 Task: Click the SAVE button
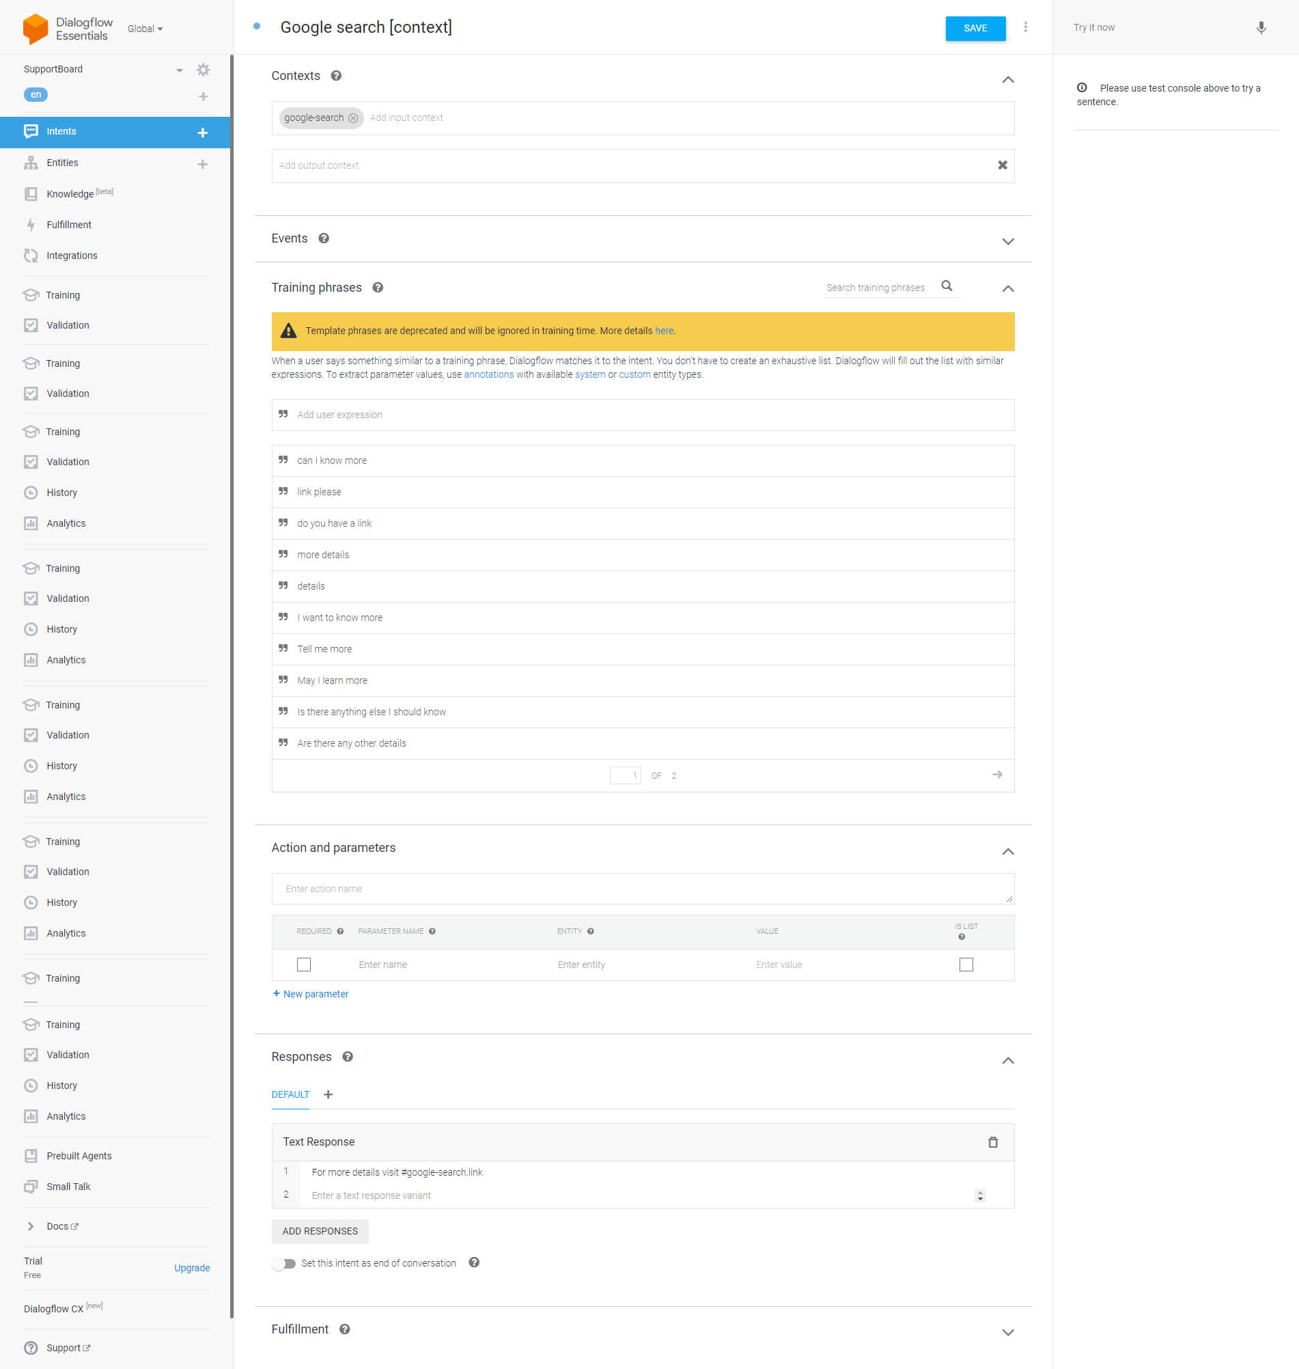click(x=975, y=29)
